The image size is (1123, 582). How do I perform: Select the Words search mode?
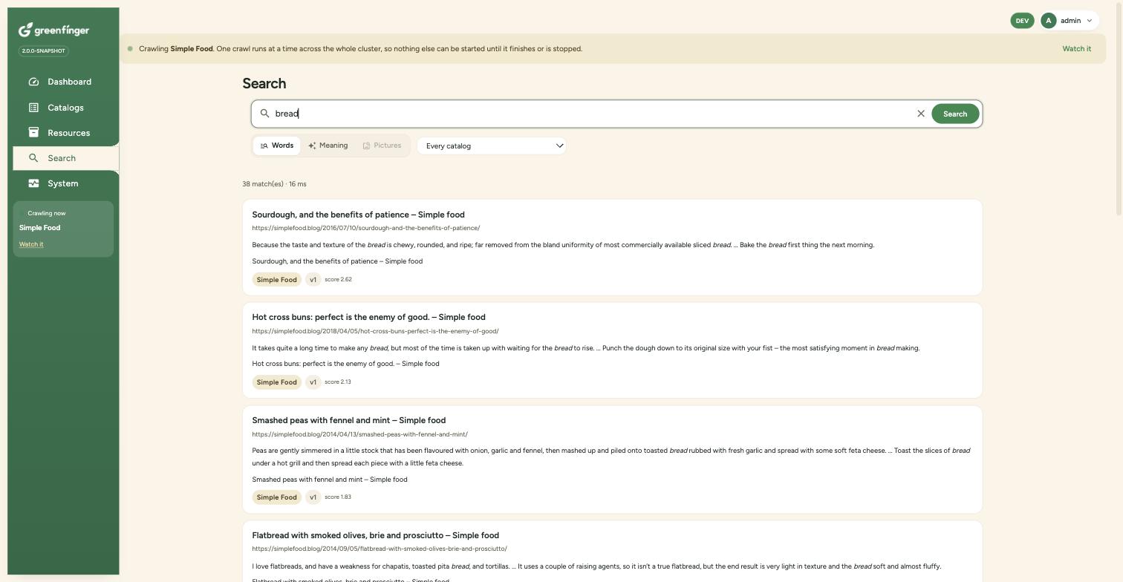(x=277, y=145)
